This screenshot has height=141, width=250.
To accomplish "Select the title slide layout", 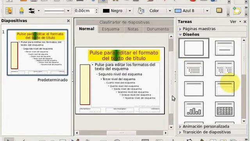I will pos(225,48).
